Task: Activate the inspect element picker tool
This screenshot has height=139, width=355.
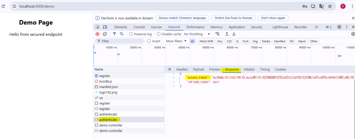Action: 98,27
